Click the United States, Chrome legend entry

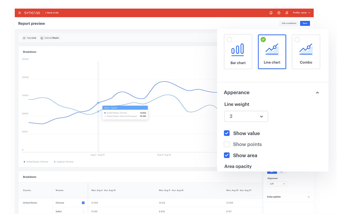click(x=36, y=162)
